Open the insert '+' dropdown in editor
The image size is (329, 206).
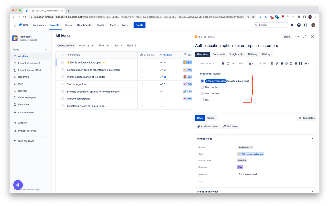coord(307,64)
